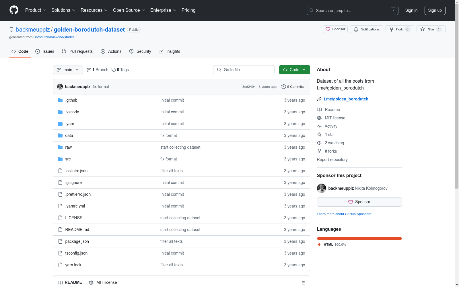Open the package.json file
Image resolution: width=459 pixels, height=287 pixels.
(77, 241)
